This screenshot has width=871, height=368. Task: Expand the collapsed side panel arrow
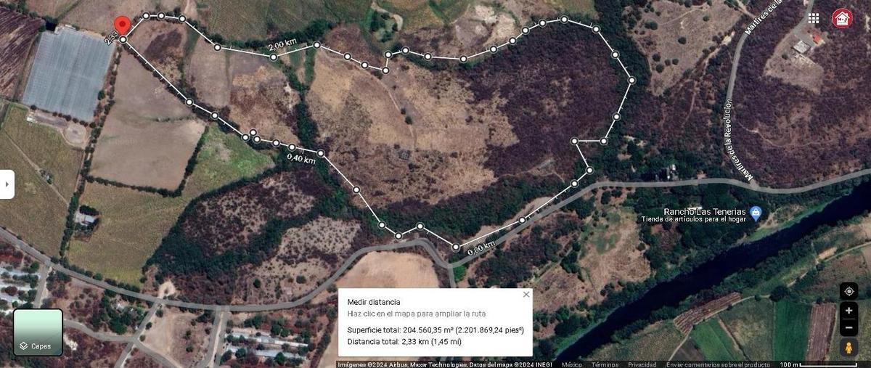click(x=7, y=184)
